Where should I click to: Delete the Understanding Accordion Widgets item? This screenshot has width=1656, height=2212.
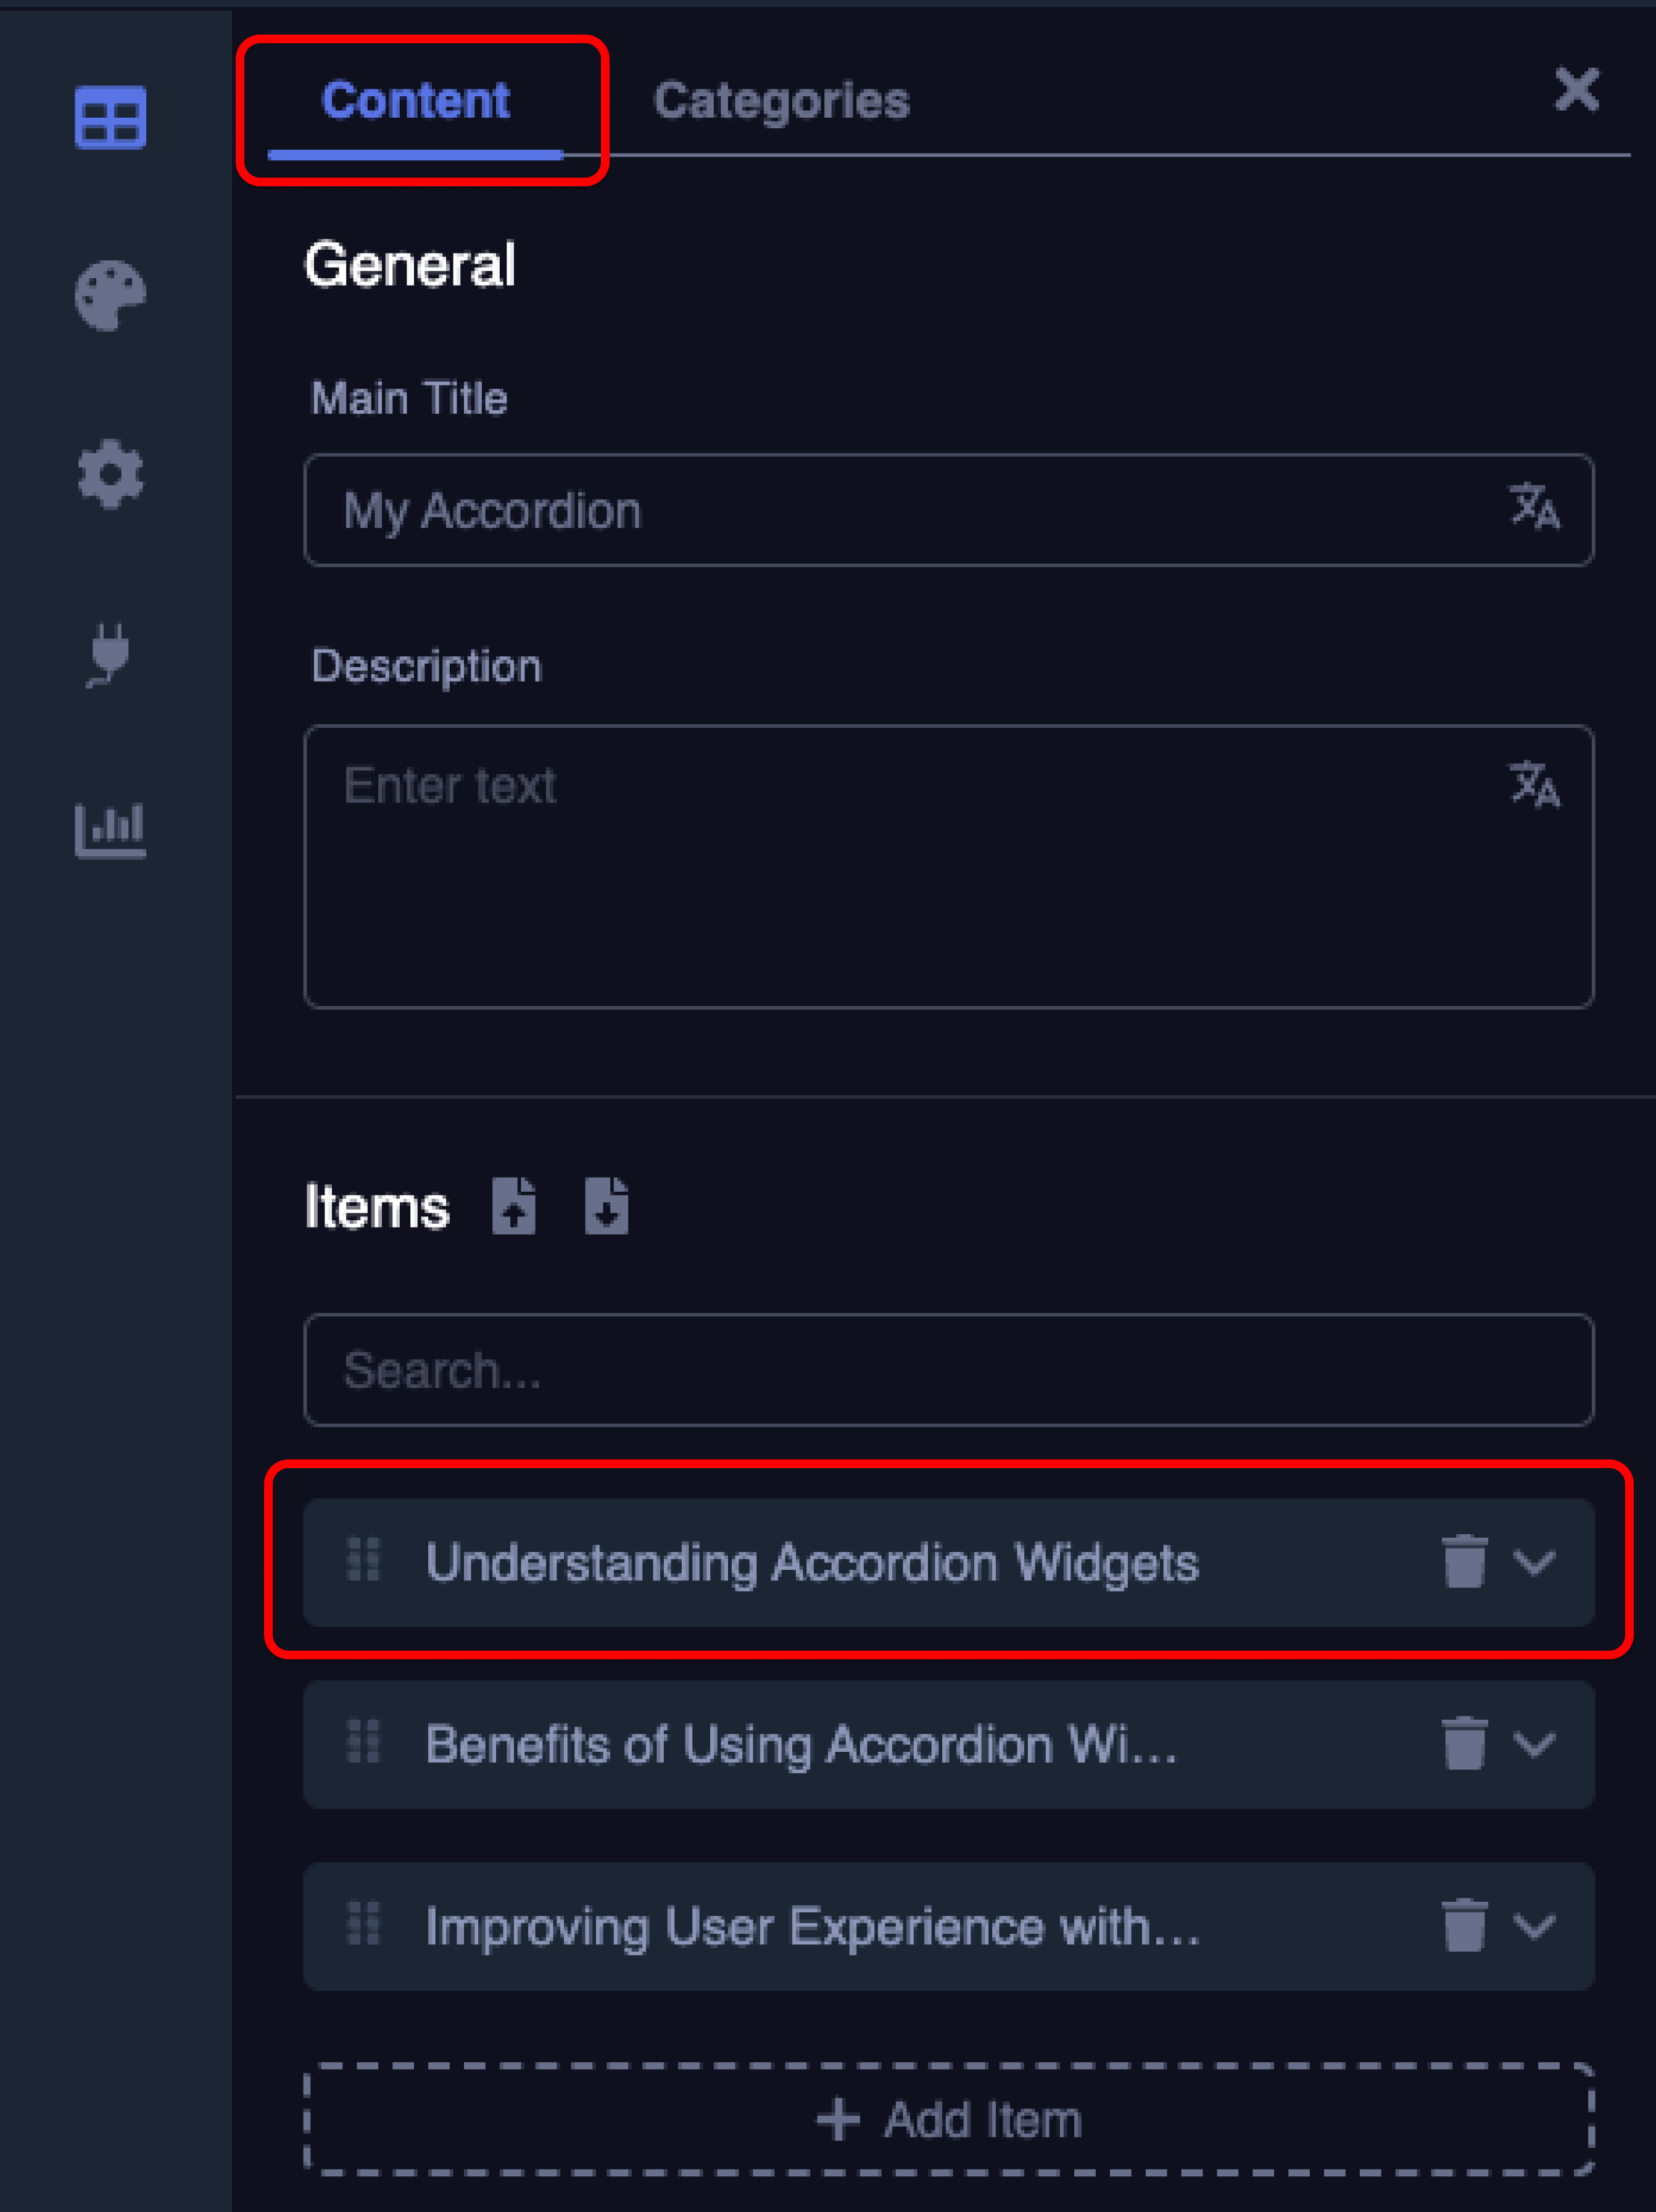pos(1463,1562)
